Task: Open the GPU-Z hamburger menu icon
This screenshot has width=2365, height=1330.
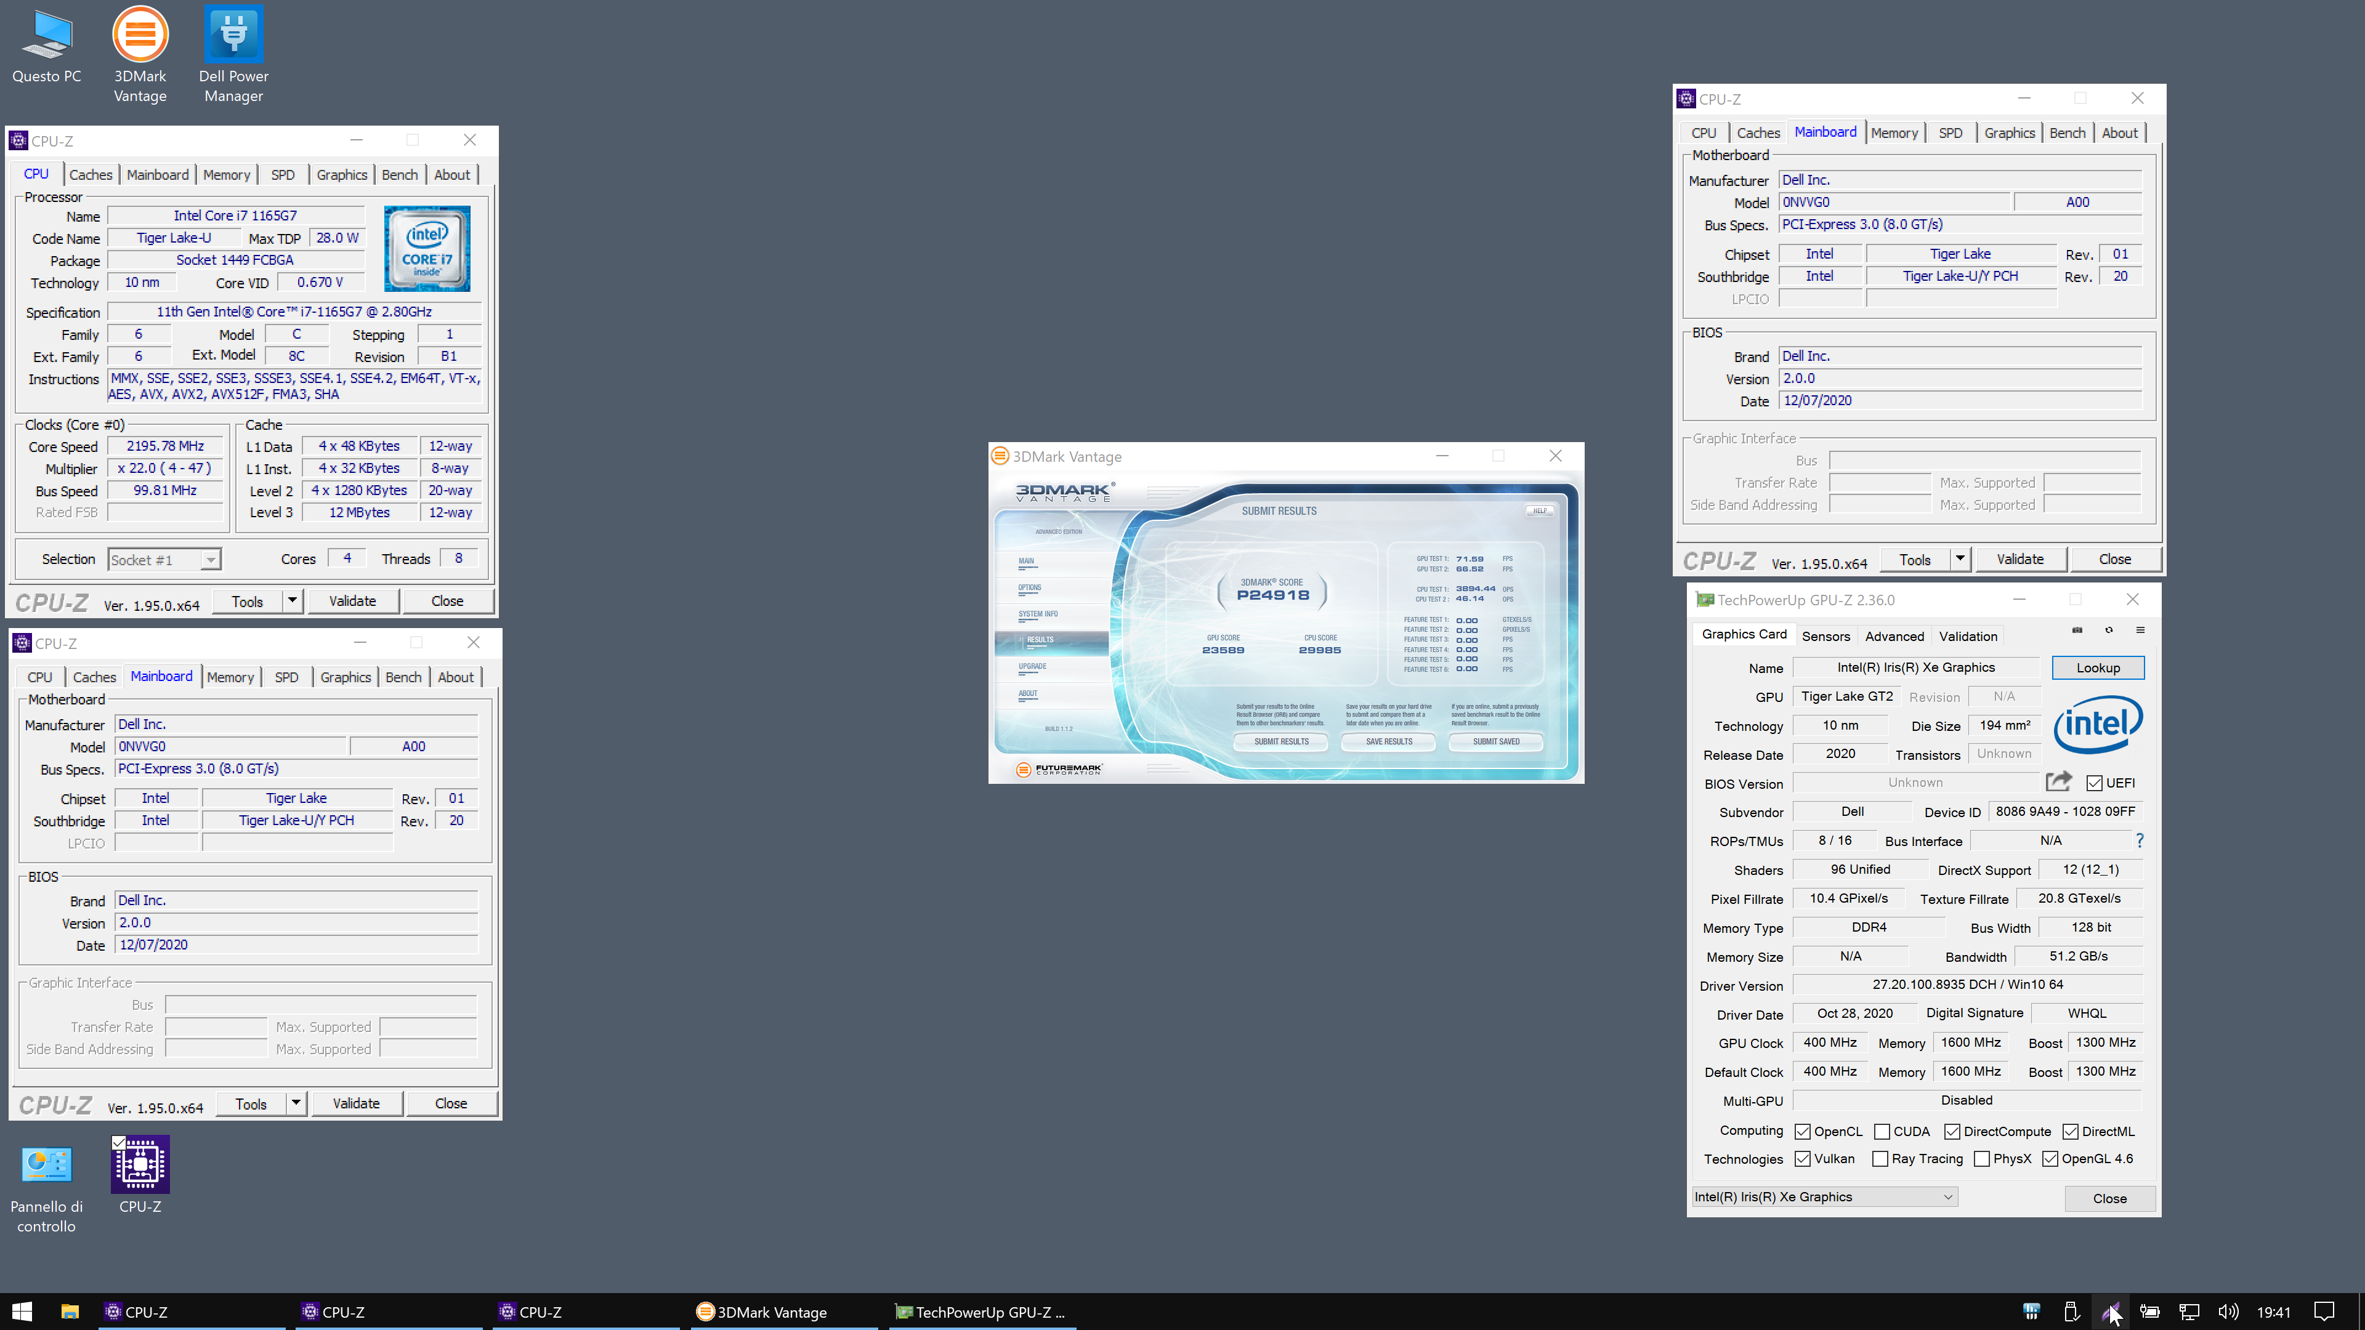Action: point(2140,631)
